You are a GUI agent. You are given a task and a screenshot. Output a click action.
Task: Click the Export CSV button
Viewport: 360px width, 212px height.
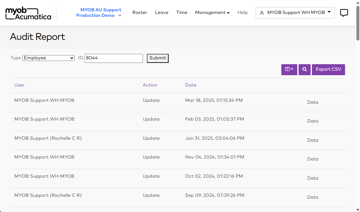[x=328, y=69]
